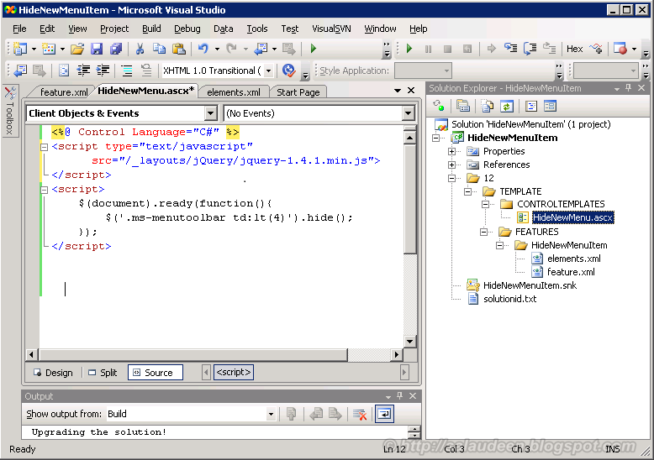654x460 pixels.
Task: Click Show All Files in Solution Explorer
Action: click(488, 106)
